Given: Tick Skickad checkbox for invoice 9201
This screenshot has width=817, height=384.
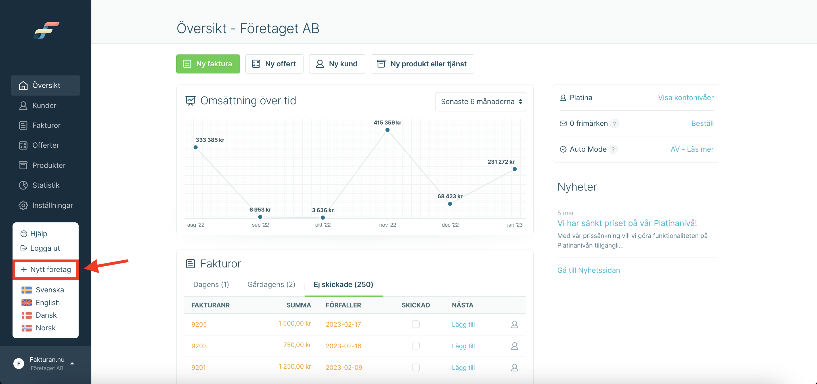Looking at the screenshot, I should (x=416, y=367).
